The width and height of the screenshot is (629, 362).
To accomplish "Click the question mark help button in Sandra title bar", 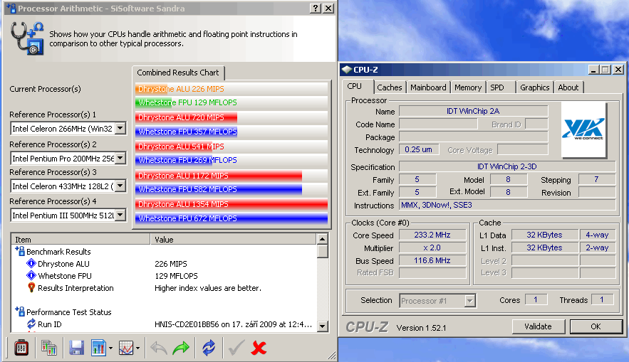I will [316, 8].
